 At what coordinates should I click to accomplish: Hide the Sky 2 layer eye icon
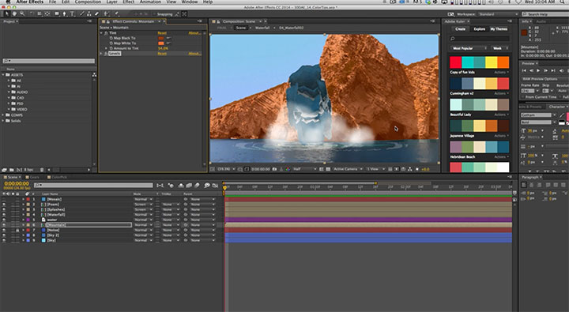click(4, 235)
